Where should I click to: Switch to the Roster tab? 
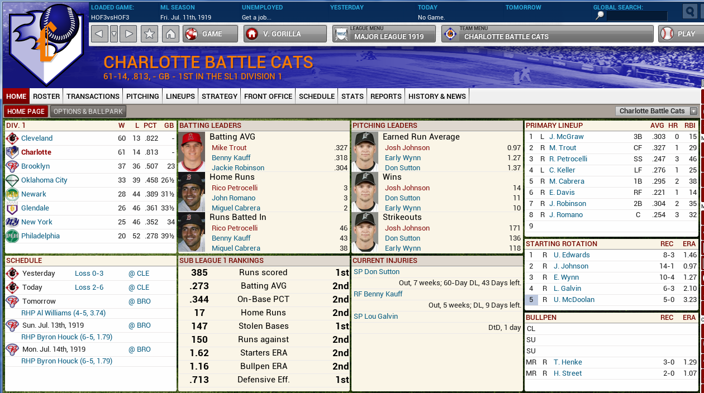pos(46,96)
